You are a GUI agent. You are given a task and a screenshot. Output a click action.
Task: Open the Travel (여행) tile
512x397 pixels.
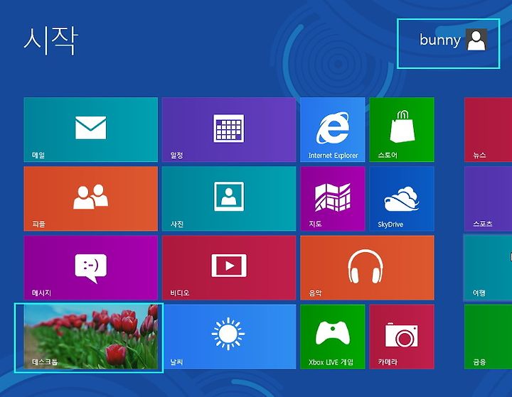coord(488,268)
